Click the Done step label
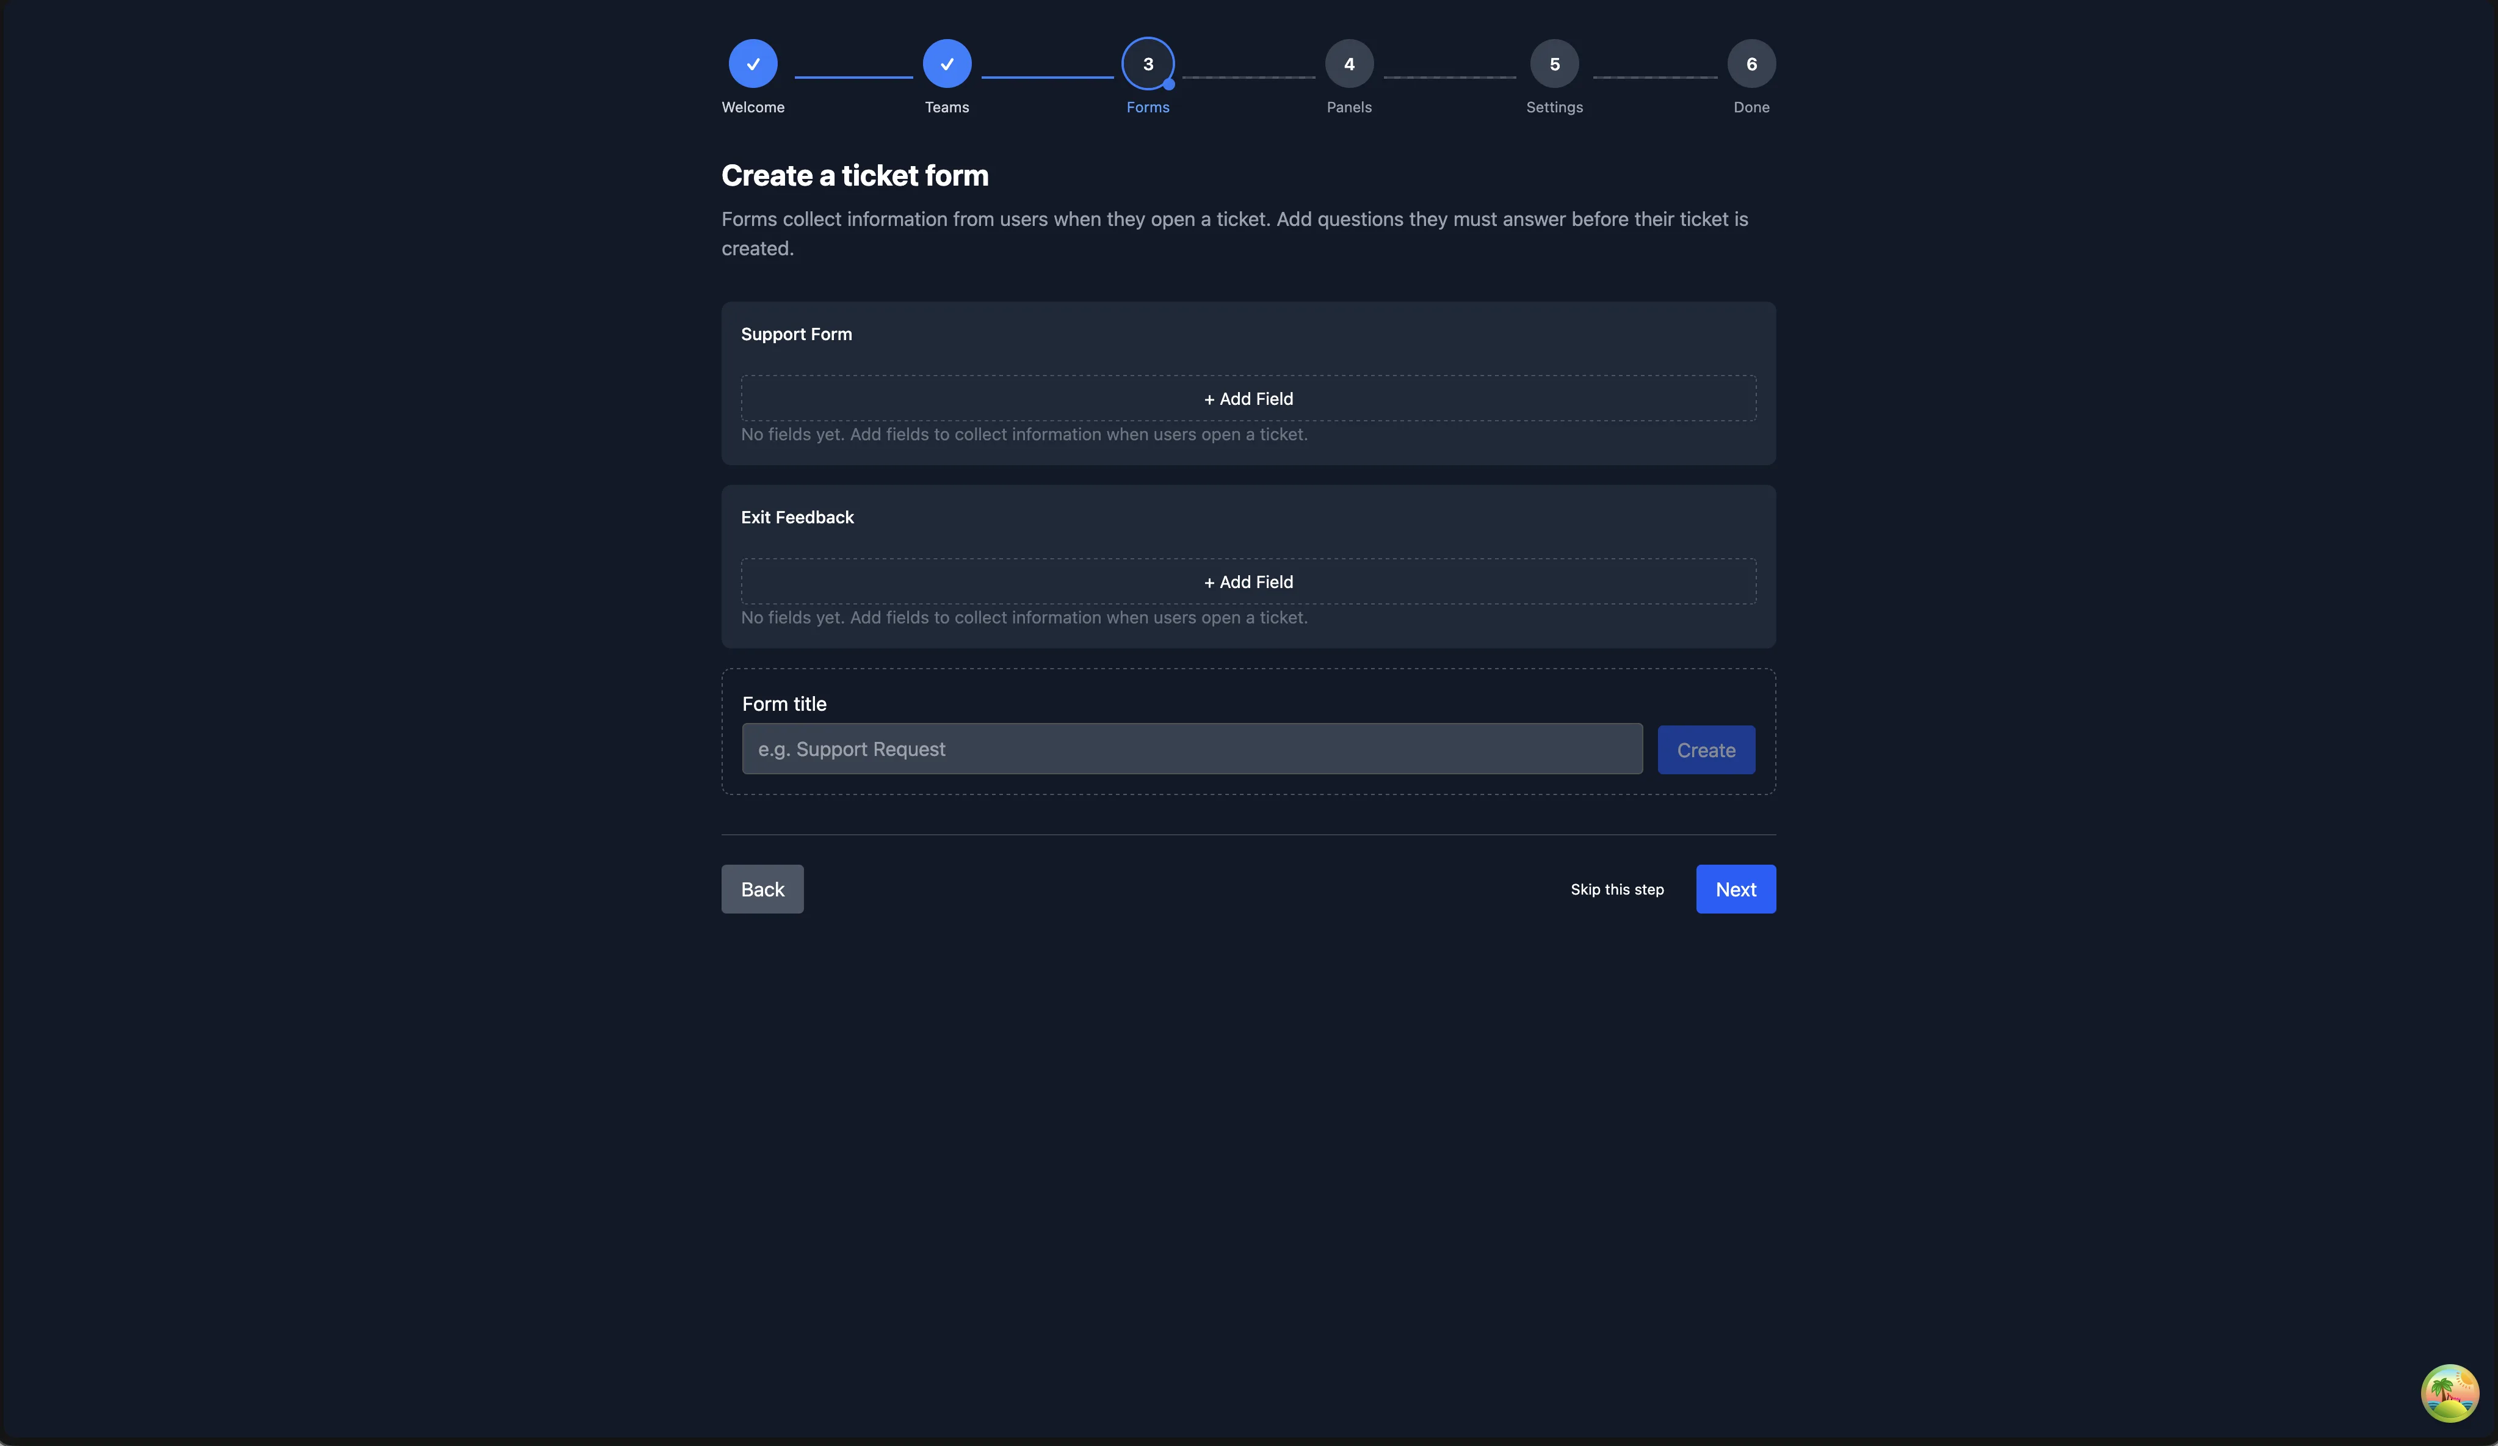The width and height of the screenshot is (2498, 1446). [1751, 107]
